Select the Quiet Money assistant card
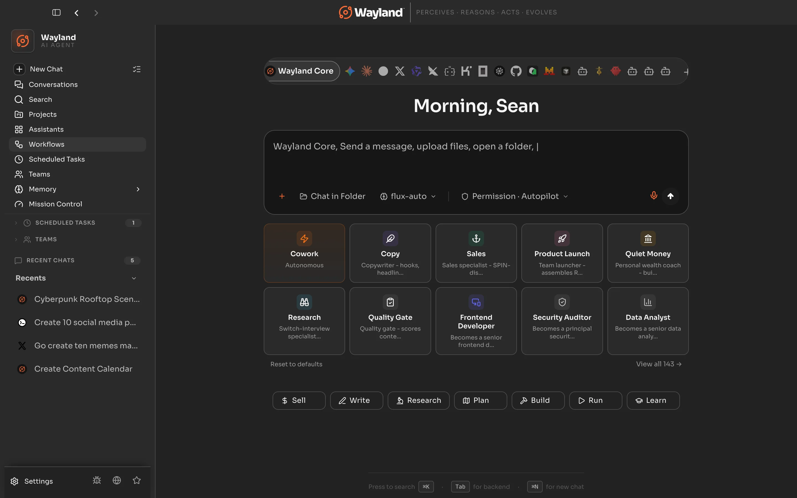 point(648,253)
